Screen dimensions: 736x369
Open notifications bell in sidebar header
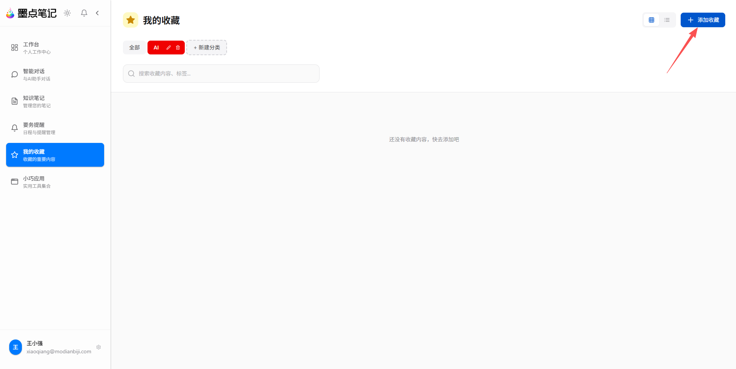[x=84, y=13]
